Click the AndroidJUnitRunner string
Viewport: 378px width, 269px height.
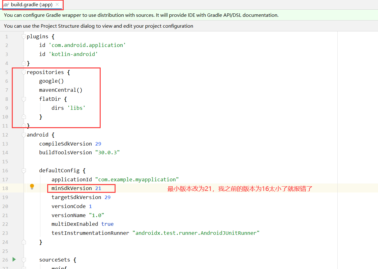click(196, 233)
